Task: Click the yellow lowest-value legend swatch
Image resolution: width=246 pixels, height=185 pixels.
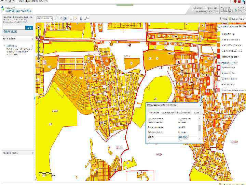Action: pyautogui.click(x=219, y=34)
